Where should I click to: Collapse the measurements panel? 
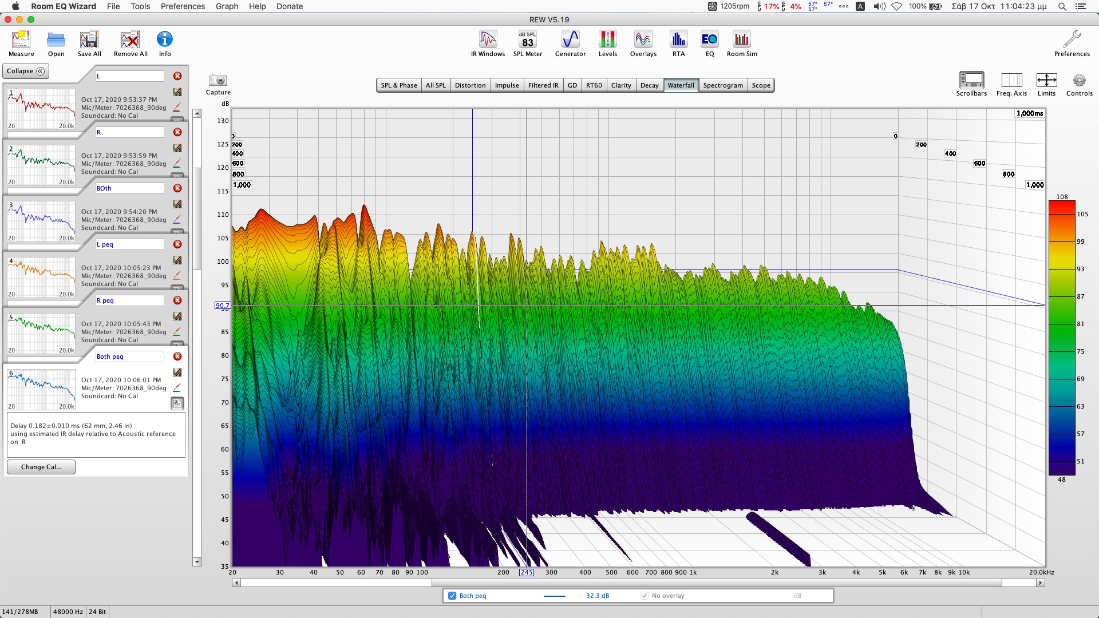pyautogui.click(x=26, y=71)
